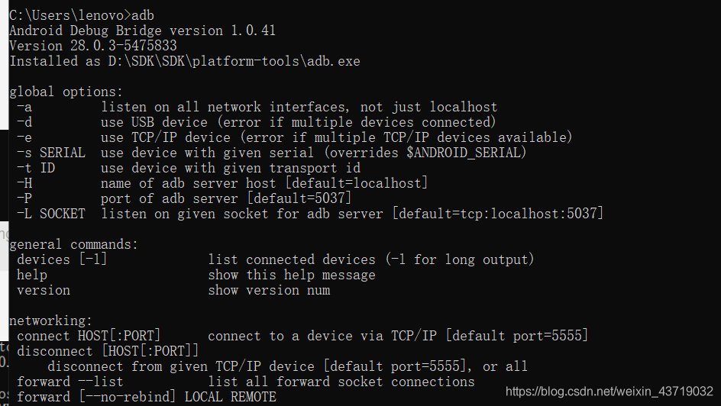The image size is (721, 406).
Task: Click the adb command at the prompt
Action: [143, 15]
